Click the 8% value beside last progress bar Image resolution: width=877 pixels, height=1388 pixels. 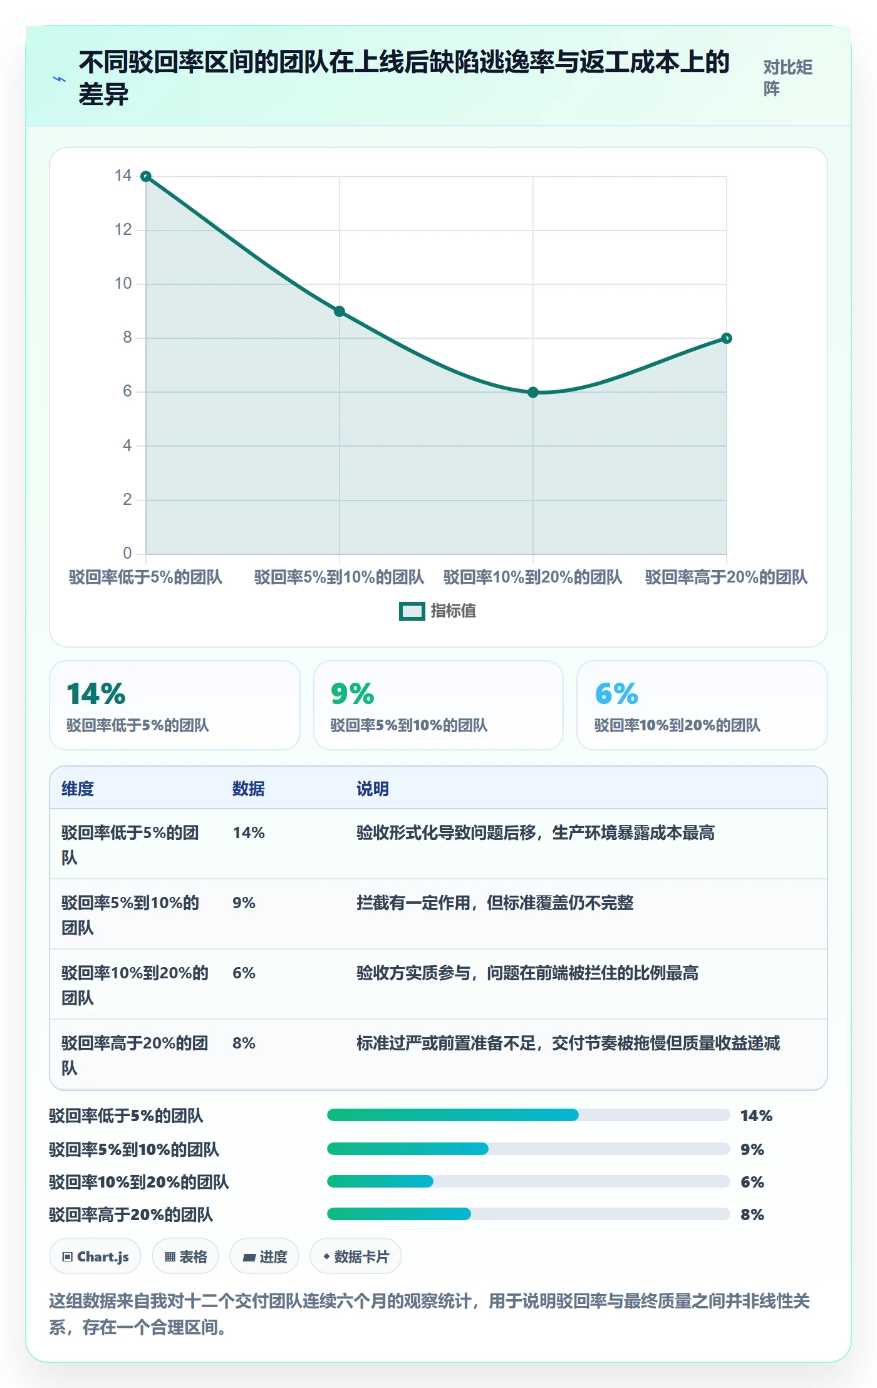[x=752, y=1214]
